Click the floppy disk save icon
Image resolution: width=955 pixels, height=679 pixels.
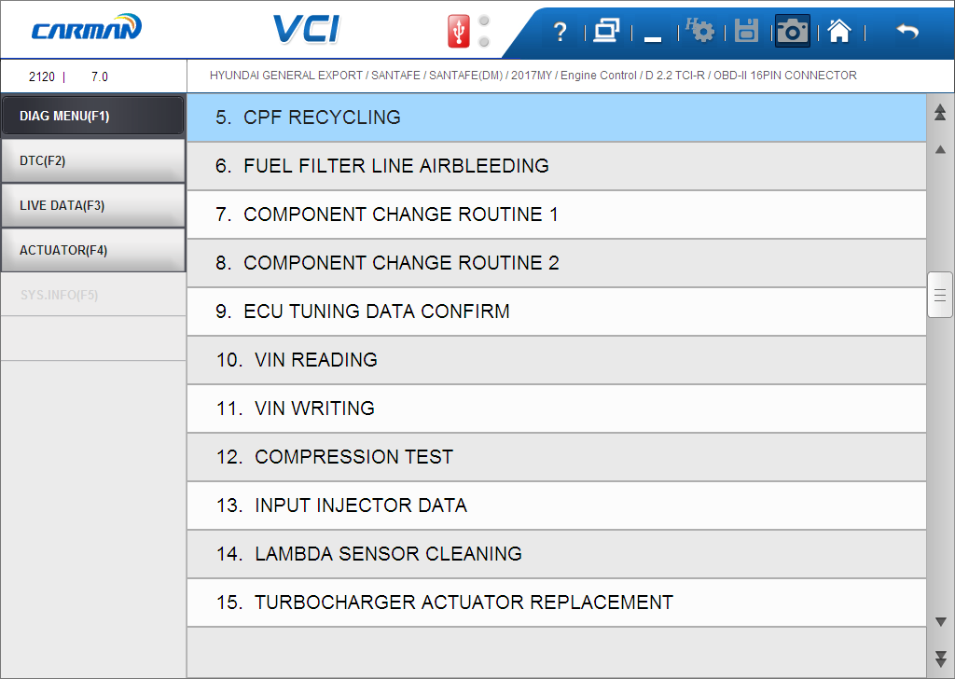pos(746,31)
